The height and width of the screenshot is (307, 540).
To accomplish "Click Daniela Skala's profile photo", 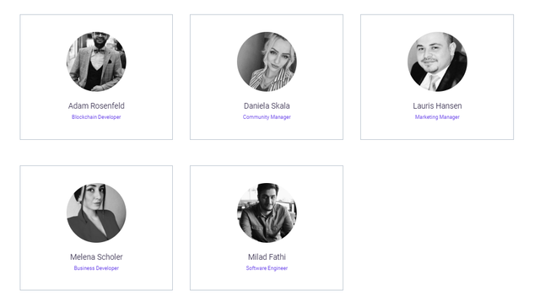I will (267, 62).
